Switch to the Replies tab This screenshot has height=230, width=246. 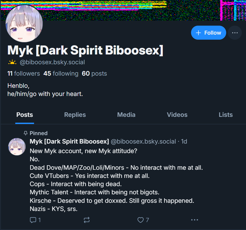click(75, 115)
